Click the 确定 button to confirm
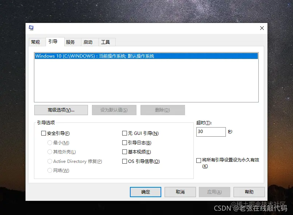Screen dimensions: 293x215 pos(145,192)
